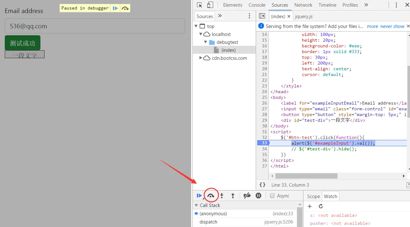Collapse debugtest folder
Screen dimensions: 410x227
(205, 42)
